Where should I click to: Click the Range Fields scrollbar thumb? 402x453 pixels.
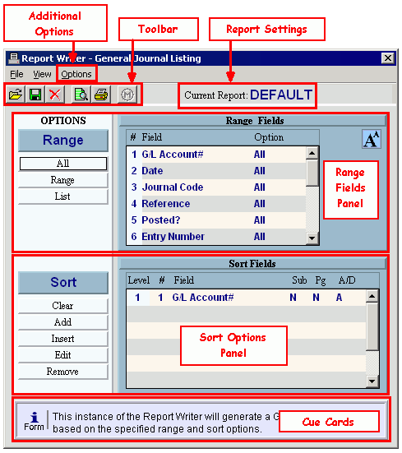point(312,173)
